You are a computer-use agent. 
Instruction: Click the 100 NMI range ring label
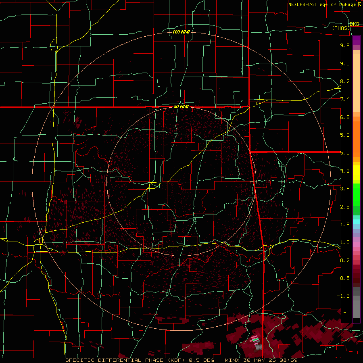pos(181,32)
